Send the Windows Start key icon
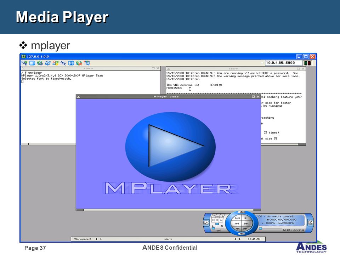 [56, 63]
